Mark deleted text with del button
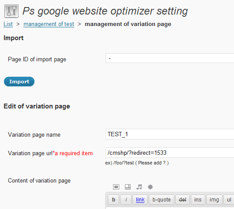The image size is (234, 209). 182,199
